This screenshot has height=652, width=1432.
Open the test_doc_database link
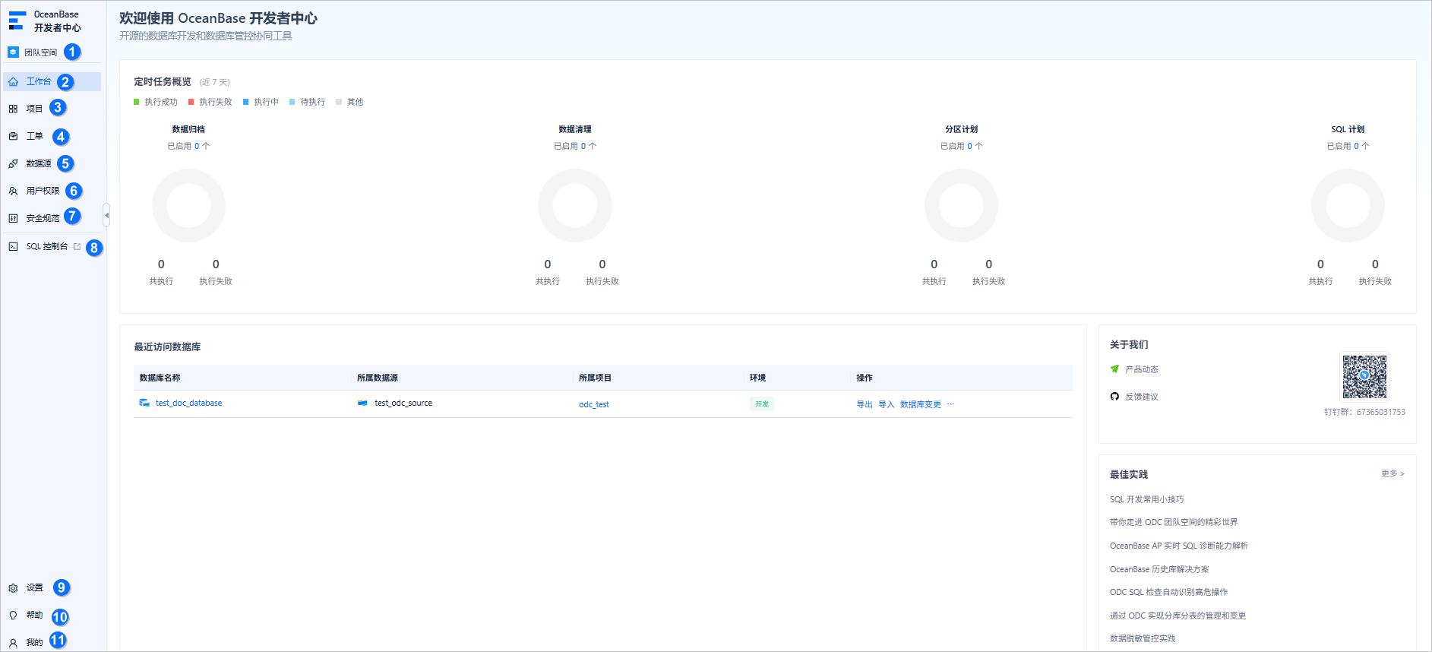188,403
